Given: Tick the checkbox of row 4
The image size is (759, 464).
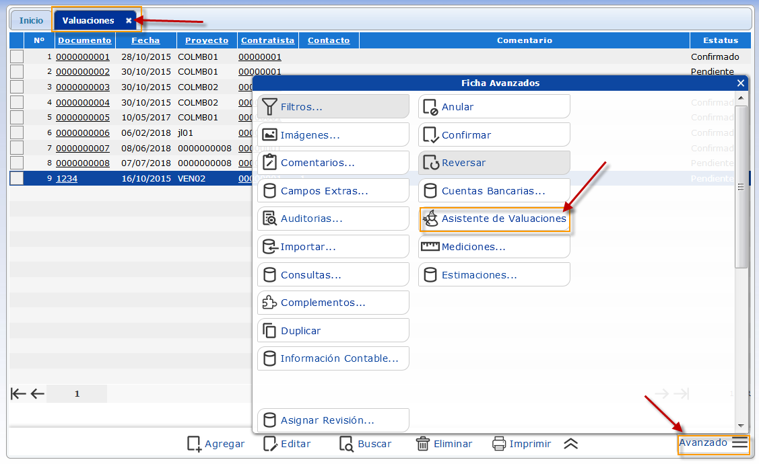Looking at the screenshot, I should [x=17, y=103].
